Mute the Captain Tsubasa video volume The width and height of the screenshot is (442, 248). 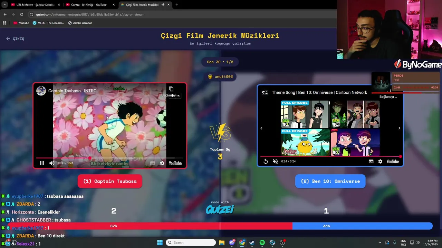click(x=52, y=163)
